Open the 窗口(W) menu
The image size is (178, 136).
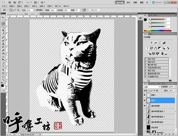pyautogui.click(x=58, y=6)
